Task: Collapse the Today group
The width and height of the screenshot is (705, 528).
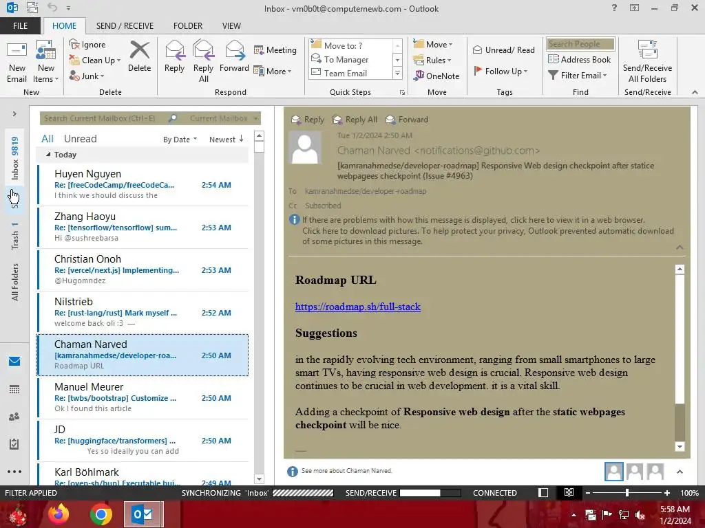Action: coord(49,155)
